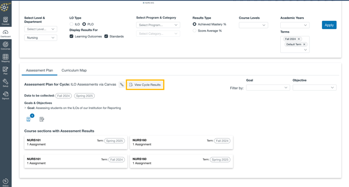Click the edit pencil beside cycle name

point(122,85)
